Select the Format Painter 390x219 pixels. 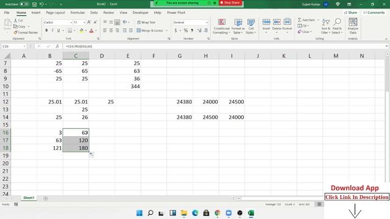click(26, 32)
